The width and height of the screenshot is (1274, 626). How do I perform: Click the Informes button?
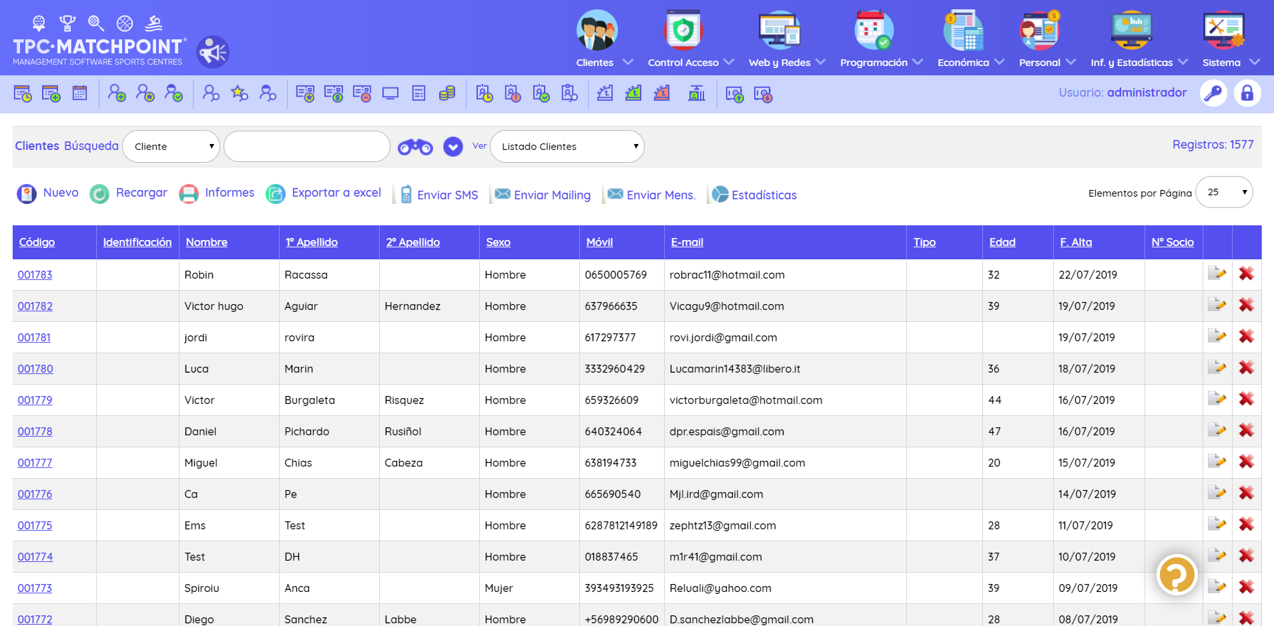tap(217, 193)
